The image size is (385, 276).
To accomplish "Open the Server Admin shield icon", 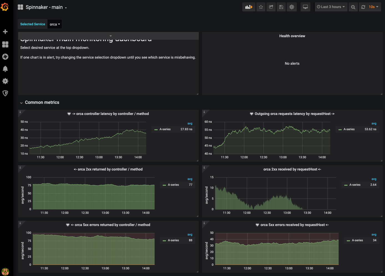I will pyautogui.click(x=5, y=93).
